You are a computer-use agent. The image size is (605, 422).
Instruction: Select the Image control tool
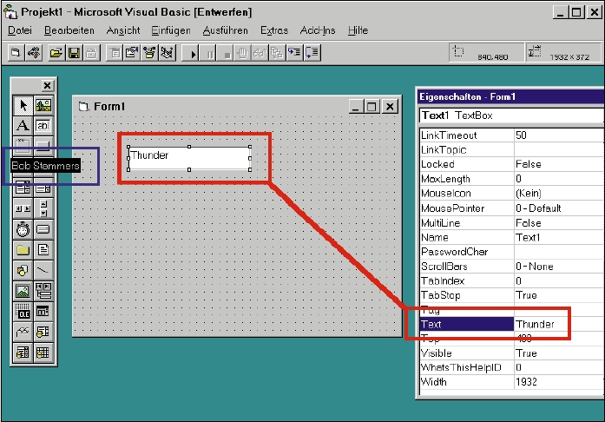click(23, 291)
